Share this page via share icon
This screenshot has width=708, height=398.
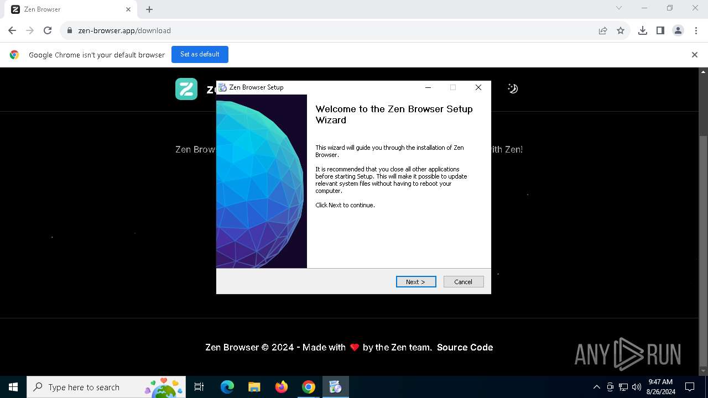[603, 30]
